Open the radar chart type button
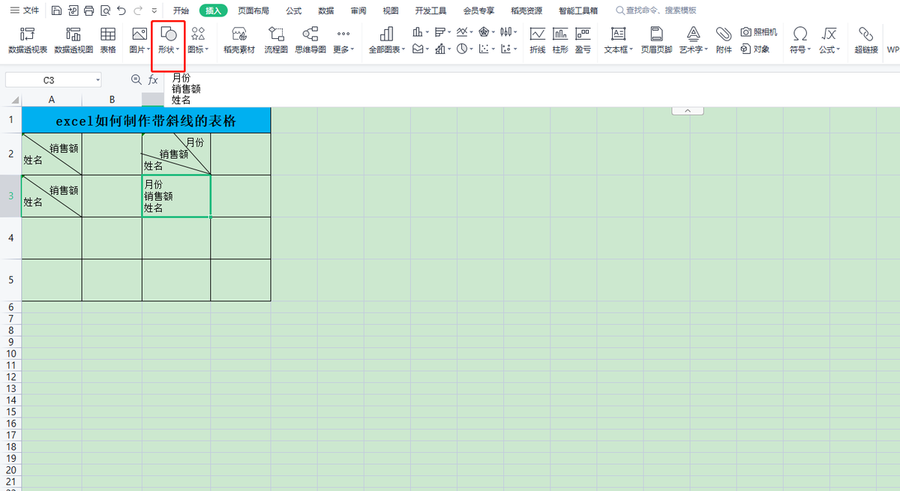 pyautogui.click(x=486, y=31)
